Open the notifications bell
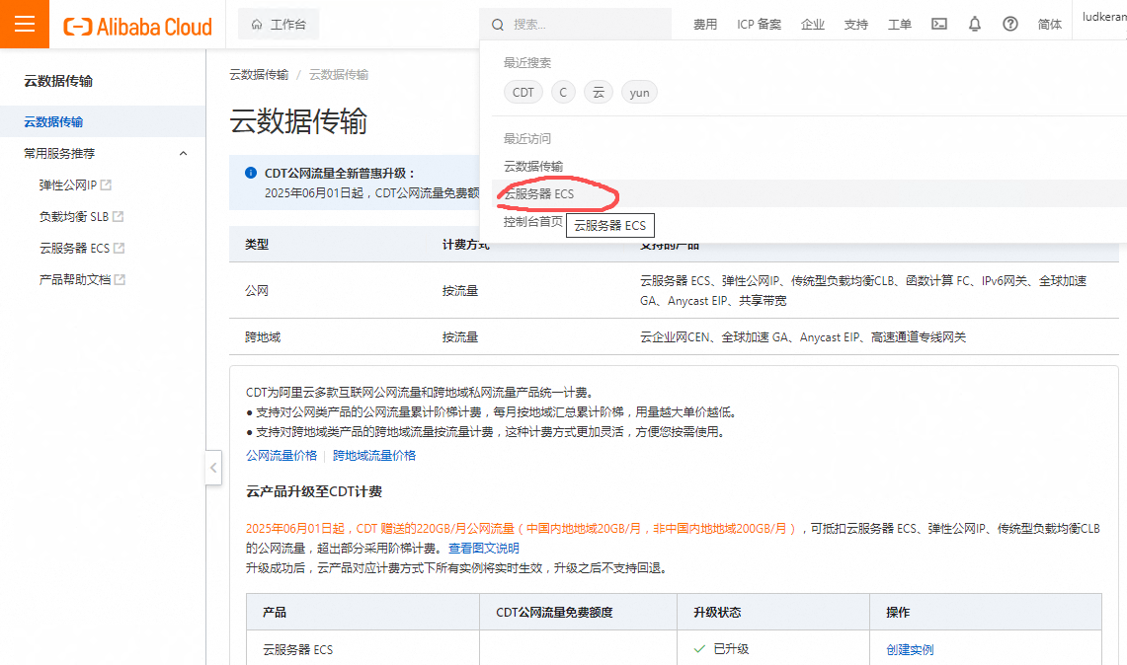 [975, 25]
